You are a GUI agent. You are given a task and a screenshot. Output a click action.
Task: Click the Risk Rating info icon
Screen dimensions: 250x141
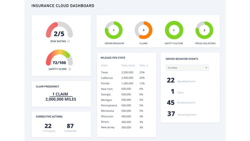pyautogui.click(x=69, y=41)
